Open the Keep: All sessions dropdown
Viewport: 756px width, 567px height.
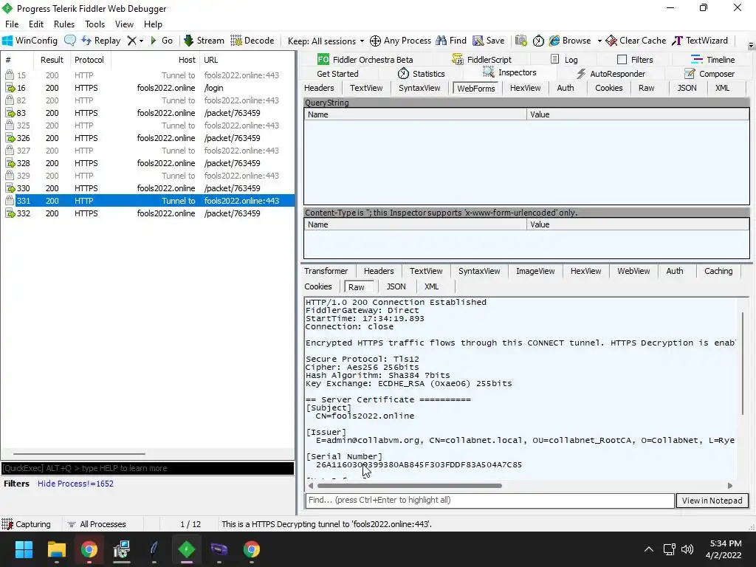click(326, 41)
